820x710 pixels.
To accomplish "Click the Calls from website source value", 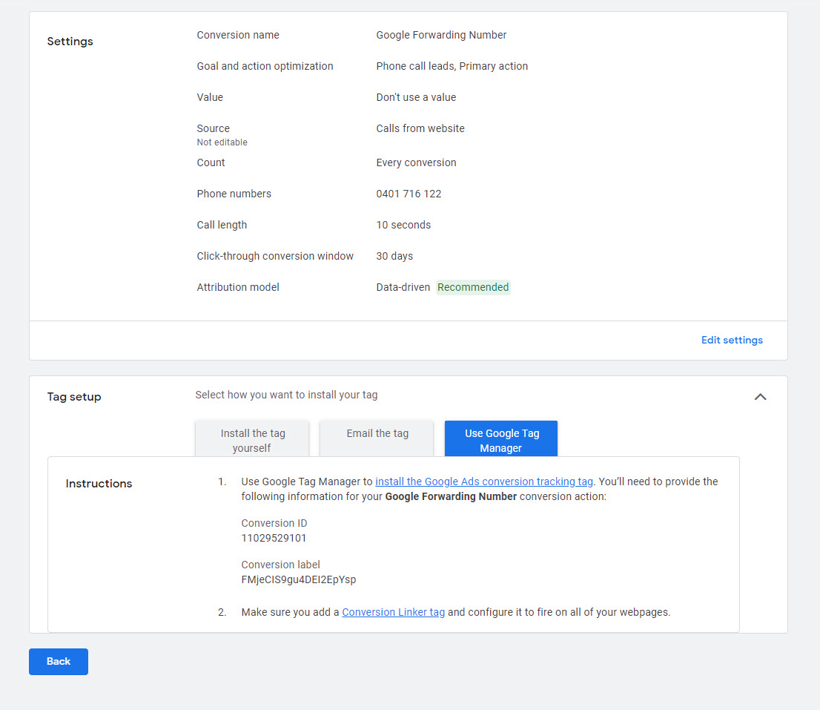I will click(x=420, y=128).
